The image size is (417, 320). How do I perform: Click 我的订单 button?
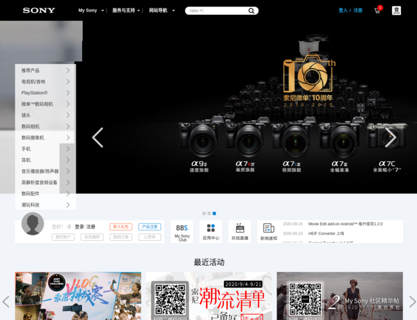pyautogui.click(x=121, y=237)
